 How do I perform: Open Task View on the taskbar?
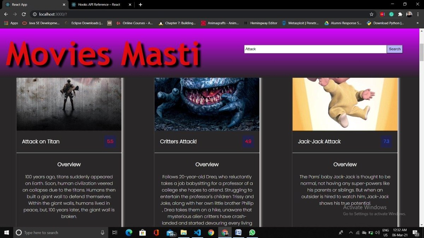pos(115,232)
